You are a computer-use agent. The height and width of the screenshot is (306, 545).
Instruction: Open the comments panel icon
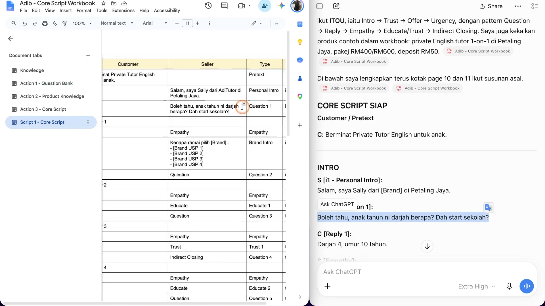click(224, 6)
